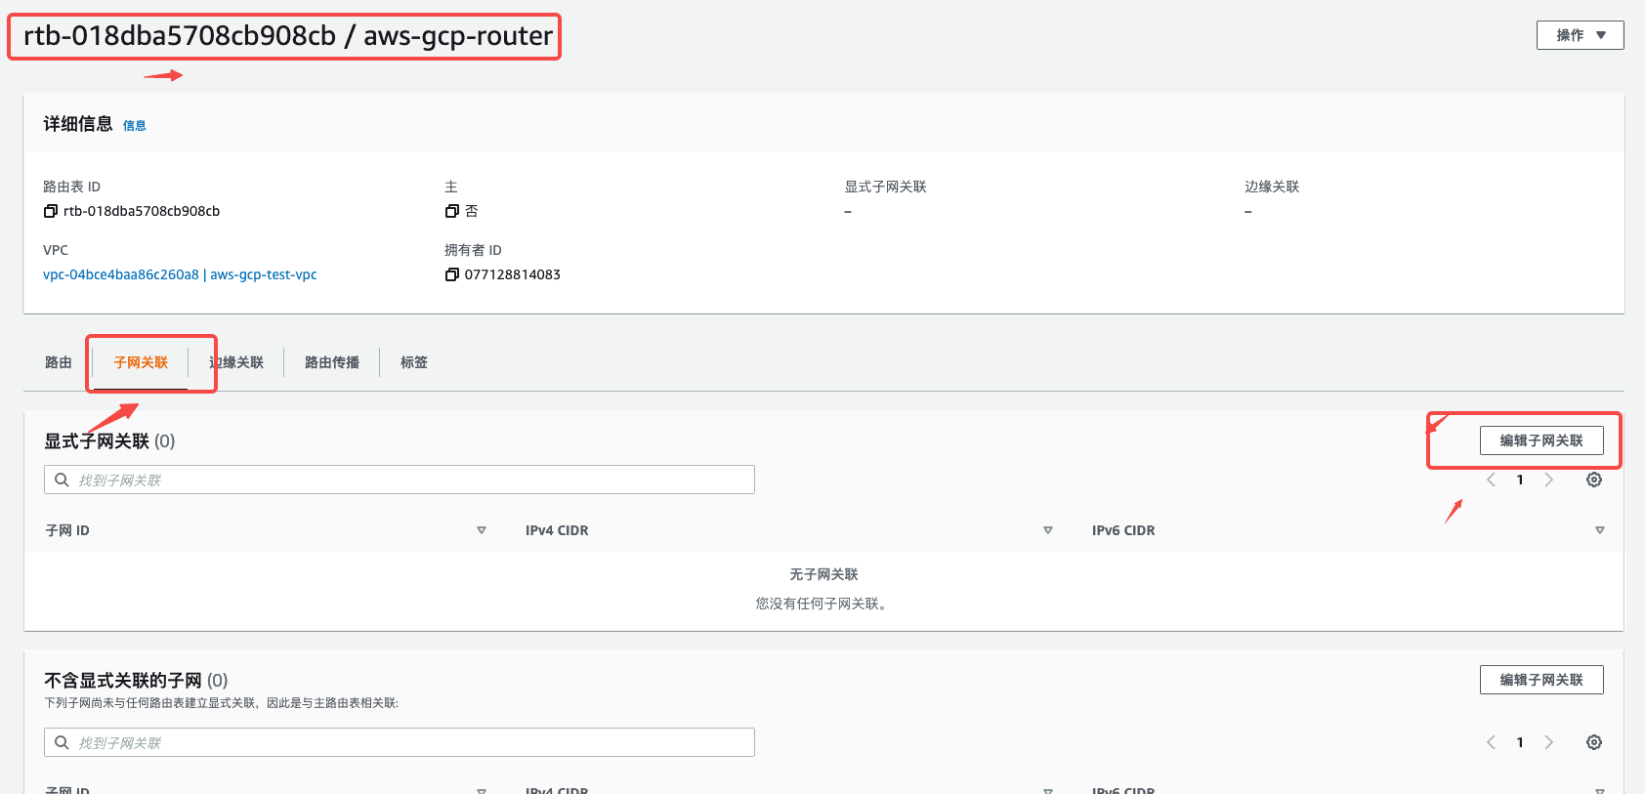Open settings gear in subnets without explicit associations

pos(1594,742)
